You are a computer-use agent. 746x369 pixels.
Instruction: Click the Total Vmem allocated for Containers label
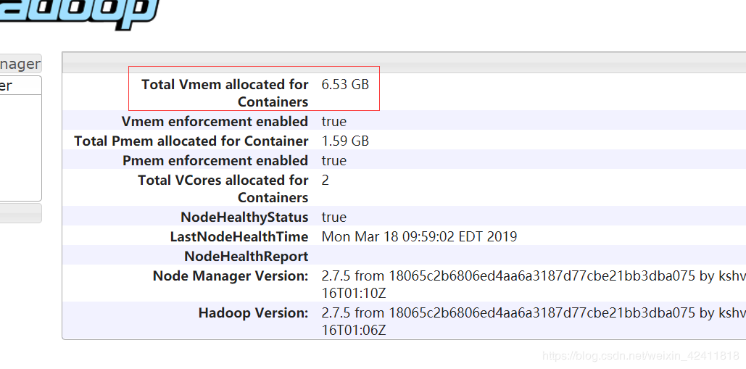coord(225,93)
